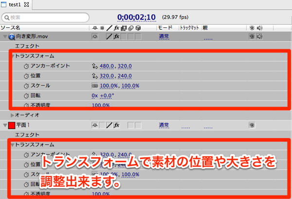Collapse トランスフォーム group of 向き変形.mov
The image size is (292, 199).
coord(13,56)
